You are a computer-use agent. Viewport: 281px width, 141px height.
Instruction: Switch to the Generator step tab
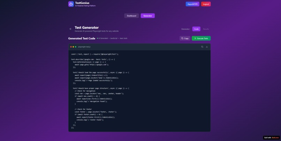[185, 29]
